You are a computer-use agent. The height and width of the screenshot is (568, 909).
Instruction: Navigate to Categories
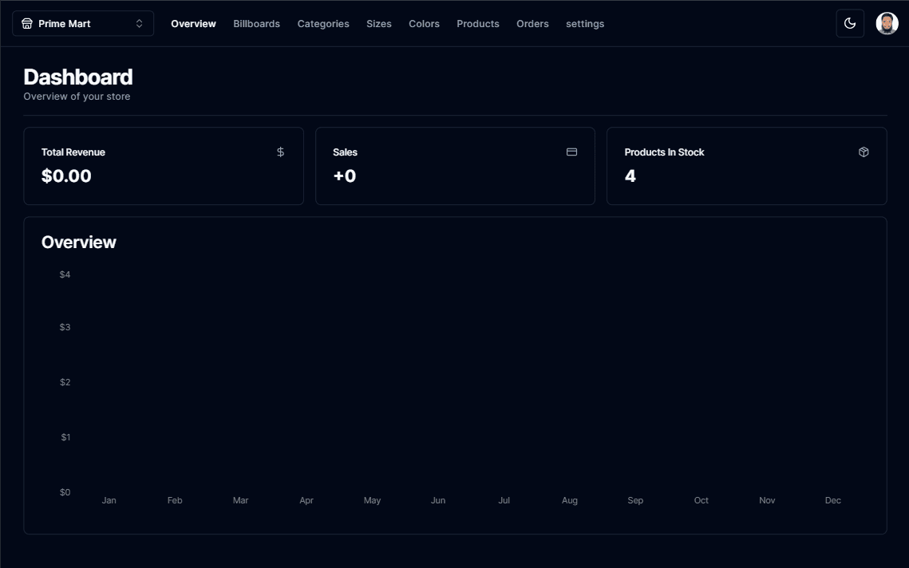323,24
